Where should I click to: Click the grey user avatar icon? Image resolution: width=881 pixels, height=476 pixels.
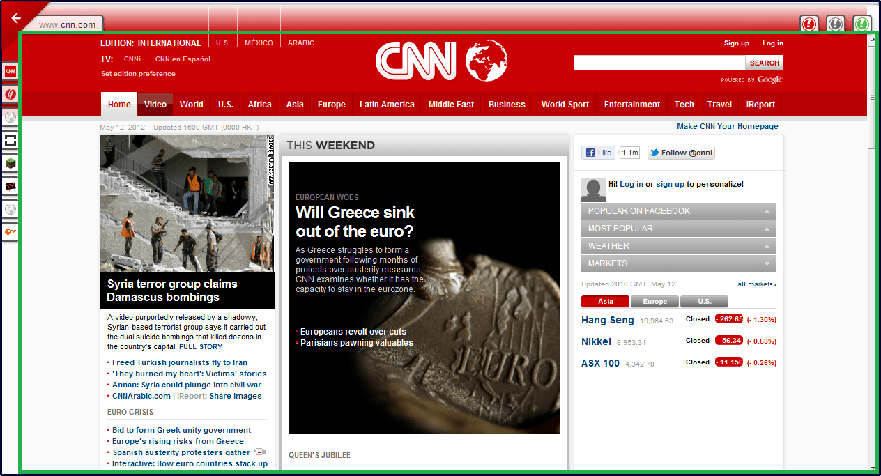point(593,189)
